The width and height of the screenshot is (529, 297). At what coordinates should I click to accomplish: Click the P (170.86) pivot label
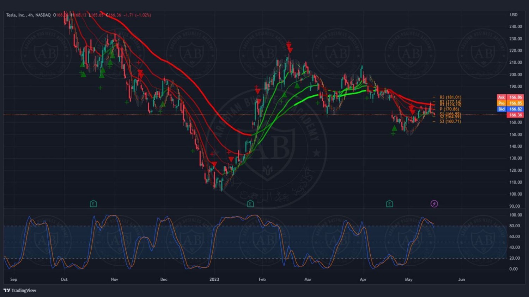449,109
